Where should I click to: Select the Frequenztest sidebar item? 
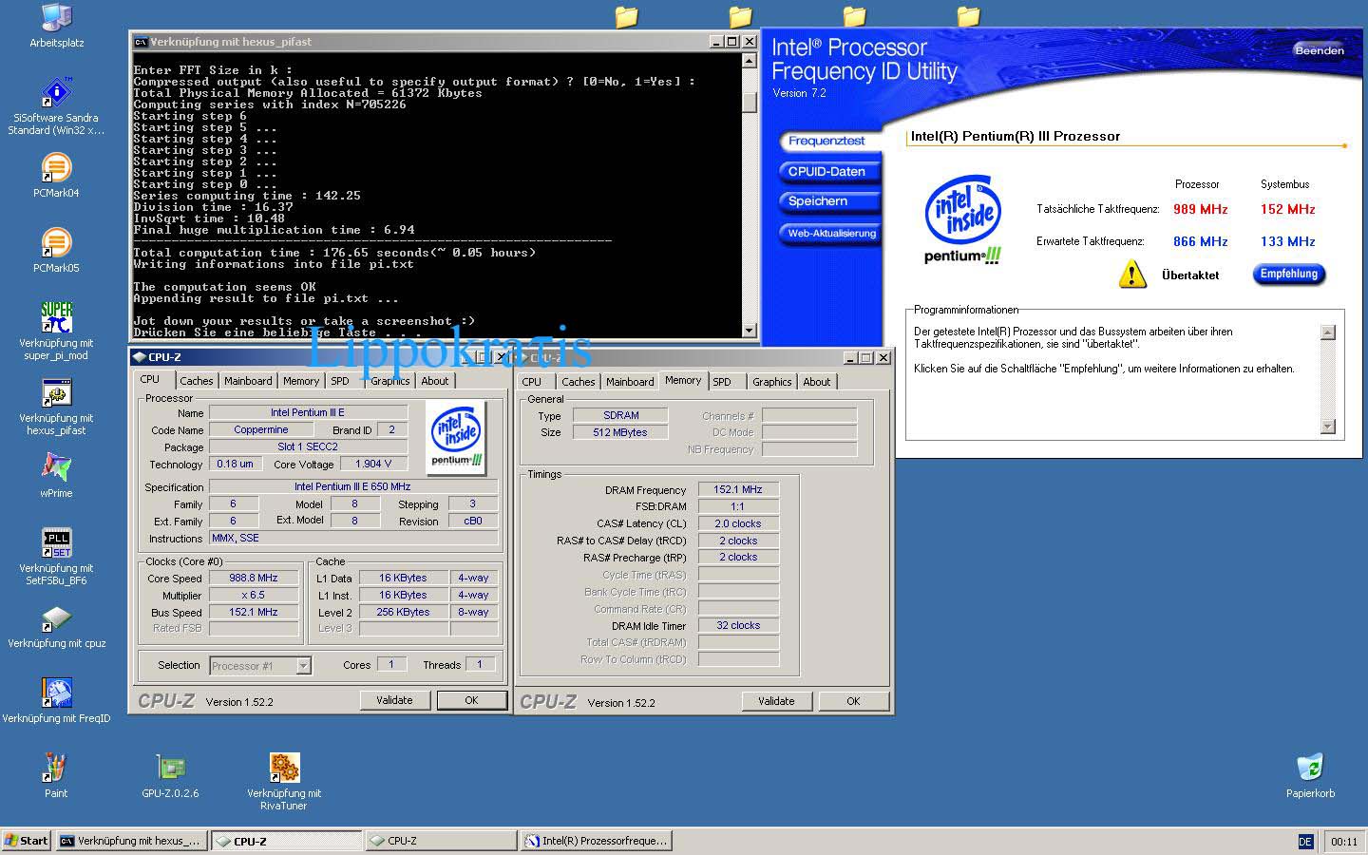827,141
